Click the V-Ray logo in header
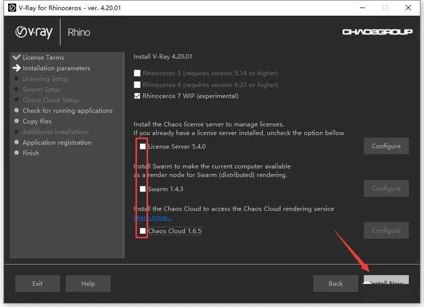424x307 pixels. point(34,32)
